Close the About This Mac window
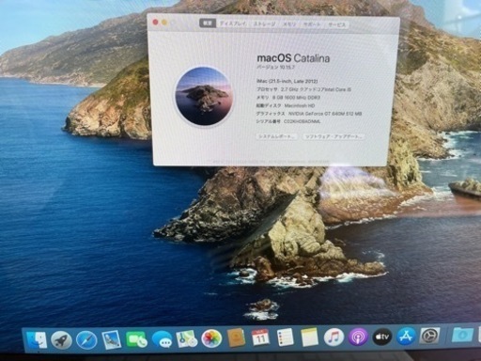The width and height of the screenshot is (481, 361). coord(155,23)
